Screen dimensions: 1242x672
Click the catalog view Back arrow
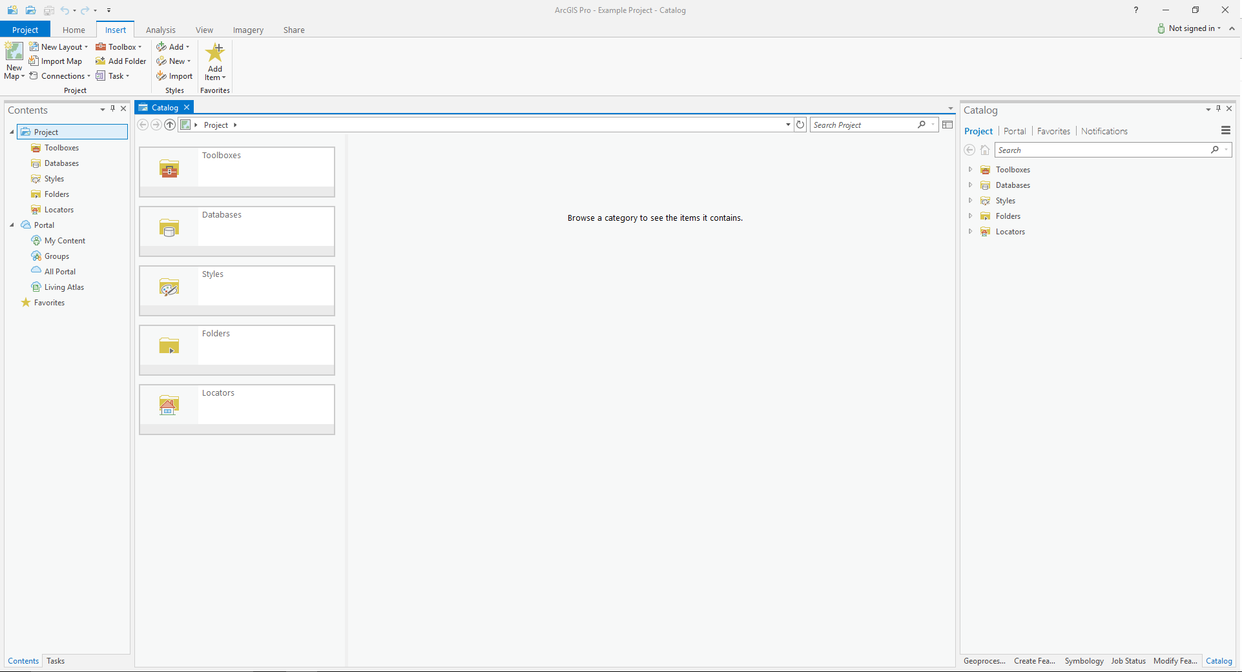143,125
